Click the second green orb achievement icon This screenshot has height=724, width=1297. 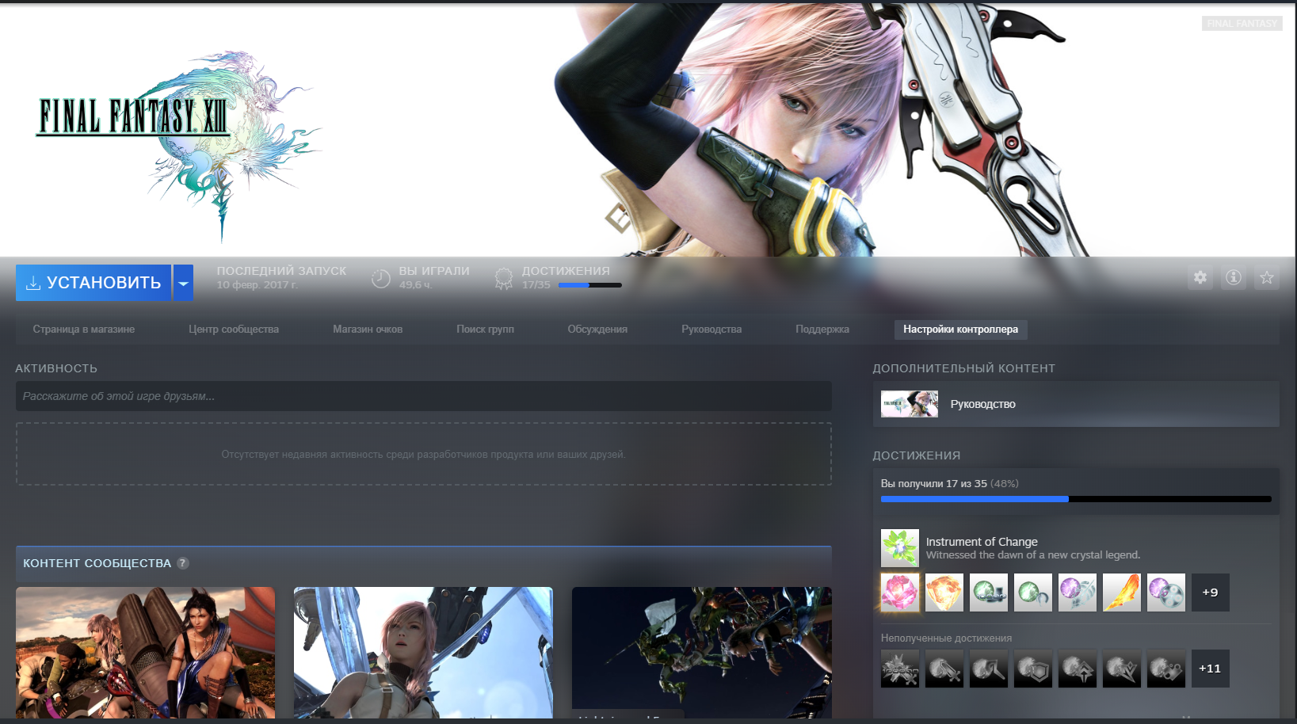(1033, 593)
